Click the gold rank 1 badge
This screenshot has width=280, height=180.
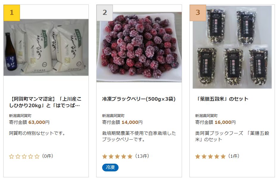coord(12,13)
